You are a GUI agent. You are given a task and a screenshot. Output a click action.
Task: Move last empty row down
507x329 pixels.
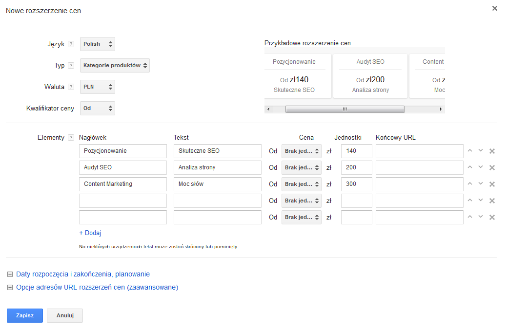481,217
